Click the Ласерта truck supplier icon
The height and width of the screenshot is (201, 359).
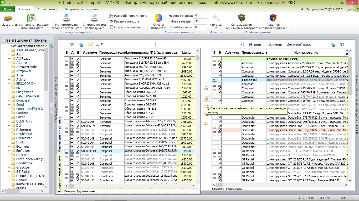(x=7, y=18)
